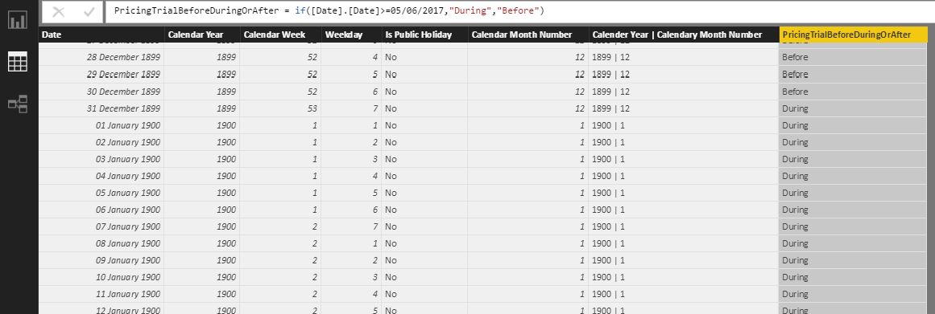
Task: Select the Weekday column header
Action: click(351, 35)
